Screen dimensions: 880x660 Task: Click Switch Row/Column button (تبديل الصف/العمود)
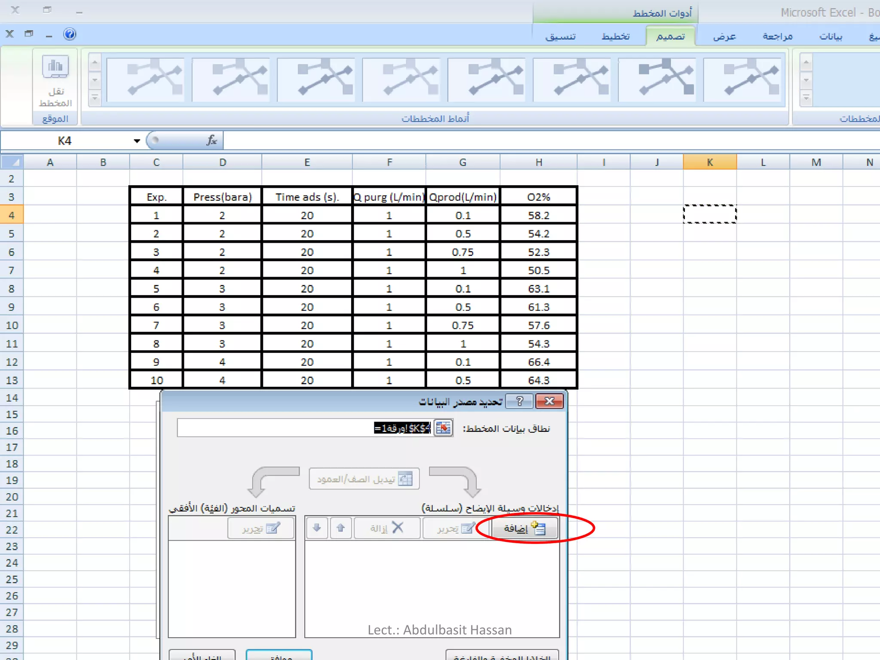point(364,479)
